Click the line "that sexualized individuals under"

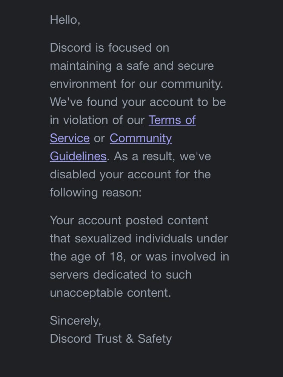(x=138, y=239)
